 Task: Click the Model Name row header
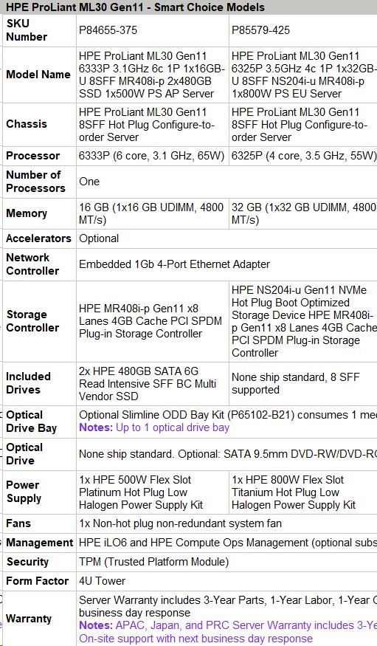coord(39,75)
